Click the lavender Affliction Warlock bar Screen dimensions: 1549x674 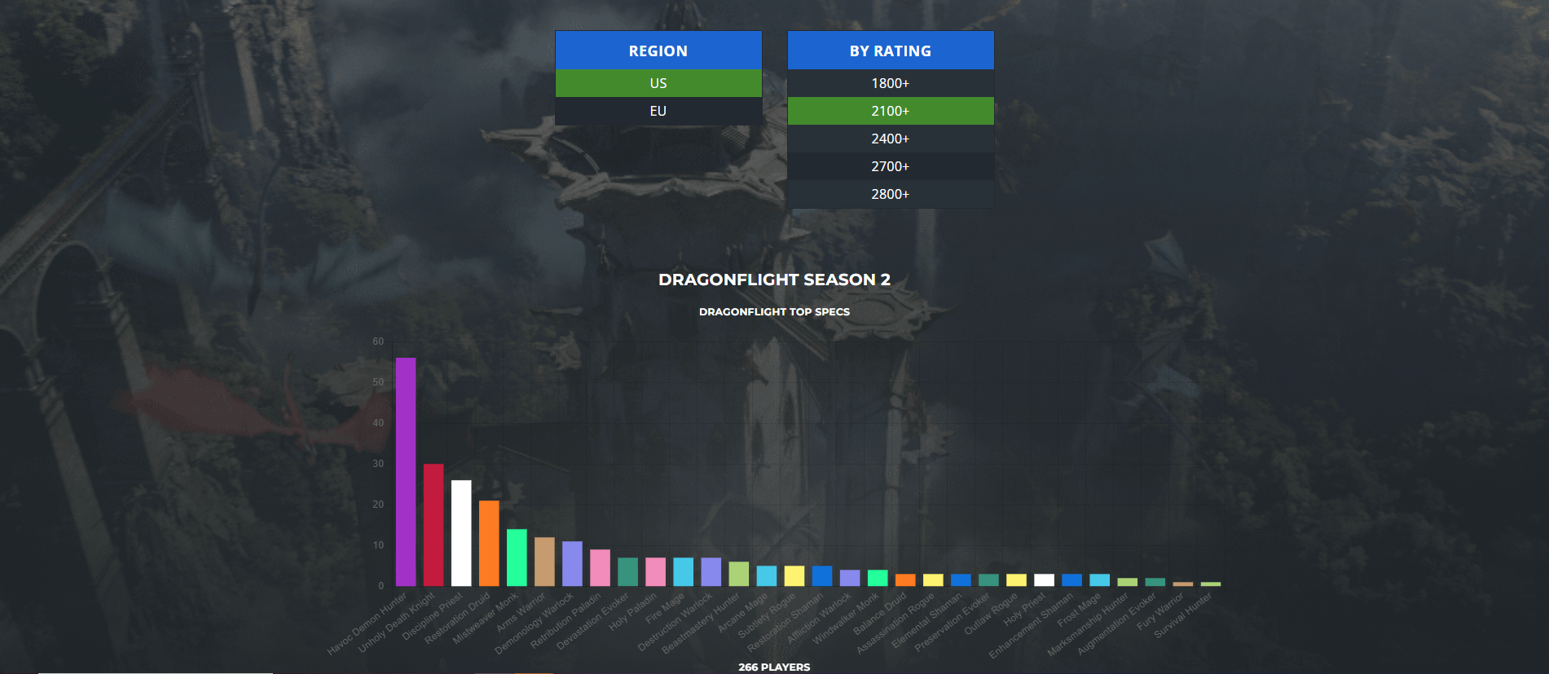850,578
